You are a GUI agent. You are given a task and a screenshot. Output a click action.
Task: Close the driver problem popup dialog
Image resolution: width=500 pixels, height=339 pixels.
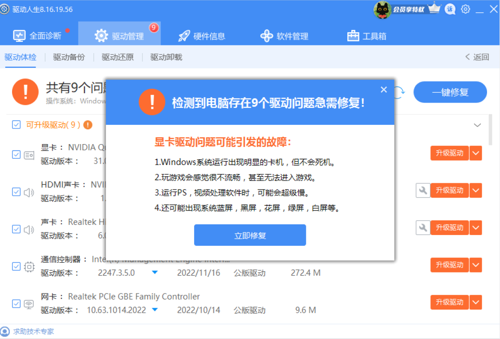click(x=383, y=90)
